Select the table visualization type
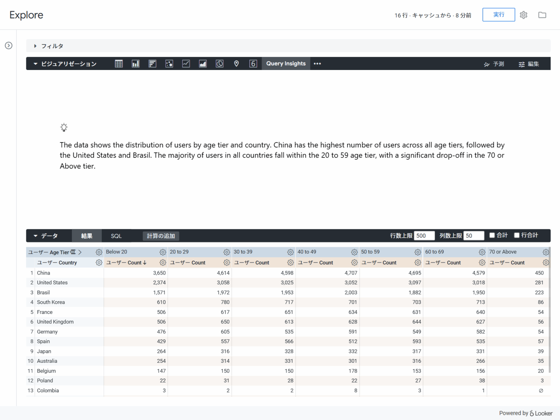The image size is (560, 420). point(118,63)
